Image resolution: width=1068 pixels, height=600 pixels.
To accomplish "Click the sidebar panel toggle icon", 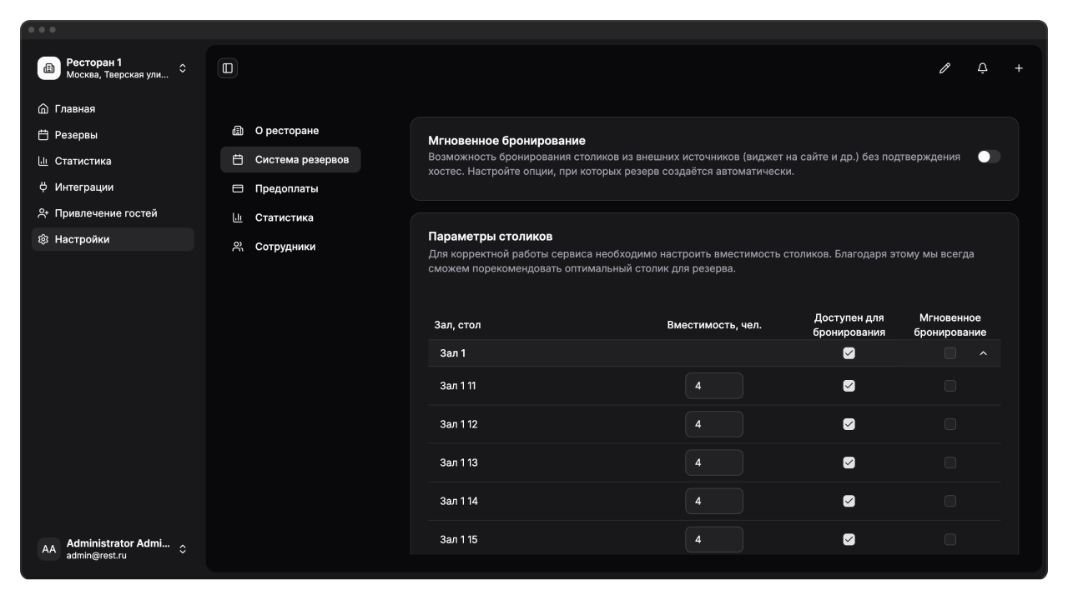I will [x=228, y=68].
